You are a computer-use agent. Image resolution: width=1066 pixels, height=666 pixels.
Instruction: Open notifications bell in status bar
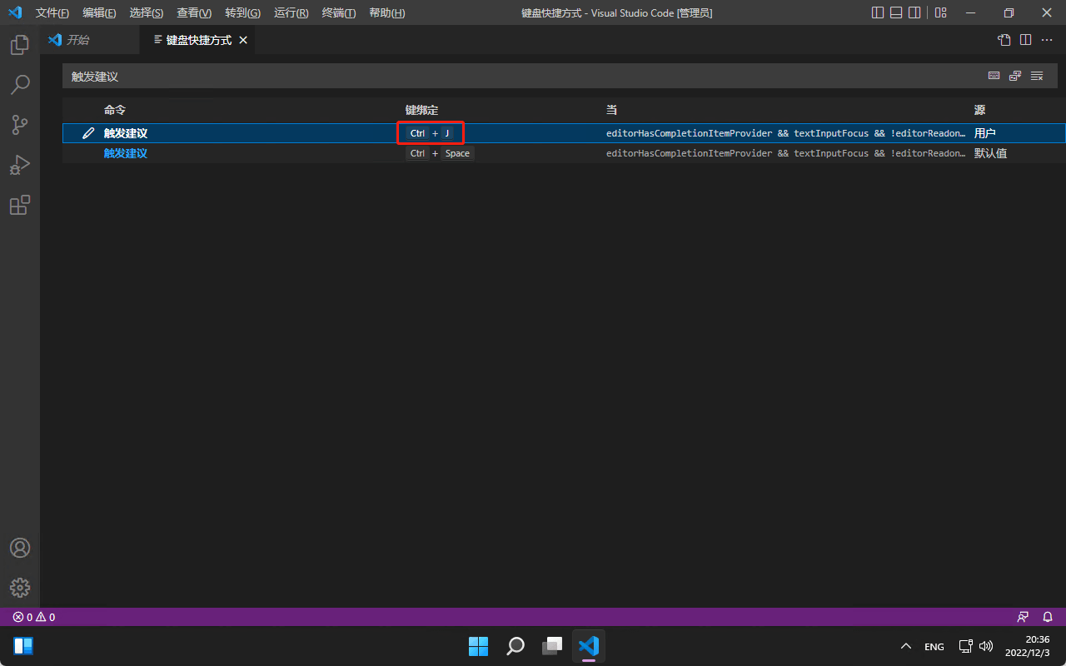pos(1048,617)
